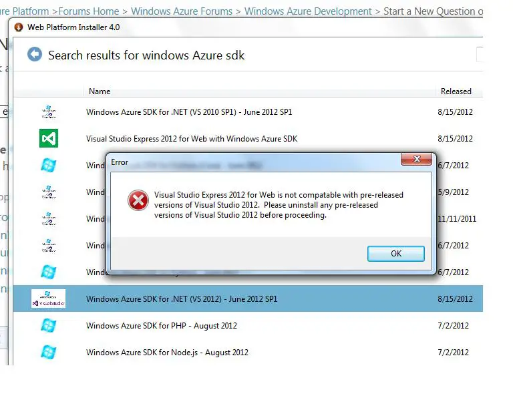Click the 11/11/2011 release date cell
The image size is (513, 410).
[457, 219]
